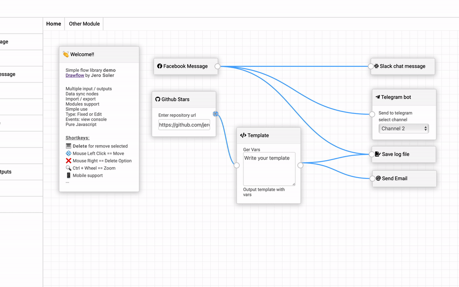This screenshot has width=459, height=287.
Task: Click the 'Output template with vars' text
Action: coord(264,192)
